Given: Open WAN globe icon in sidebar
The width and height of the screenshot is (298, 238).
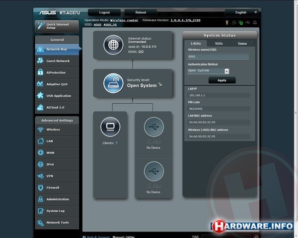Looking at the screenshot, I should click(x=41, y=152).
